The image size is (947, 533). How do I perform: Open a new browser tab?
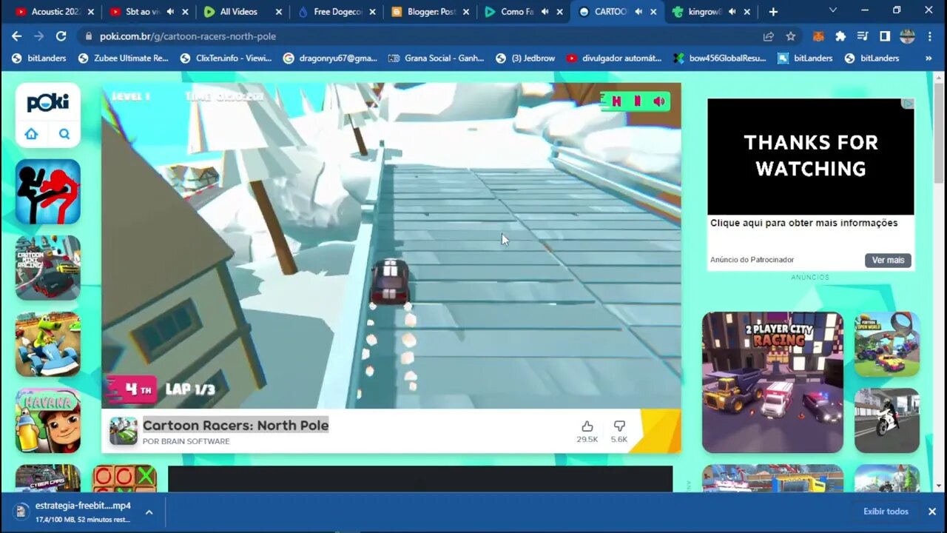click(773, 12)
